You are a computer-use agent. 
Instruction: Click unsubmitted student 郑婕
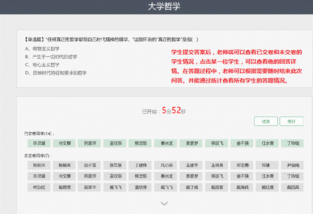(x=267, y=165)
